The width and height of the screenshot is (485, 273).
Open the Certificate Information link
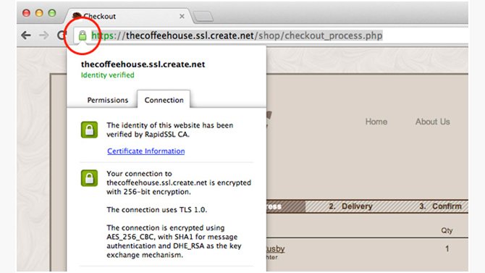146,151
